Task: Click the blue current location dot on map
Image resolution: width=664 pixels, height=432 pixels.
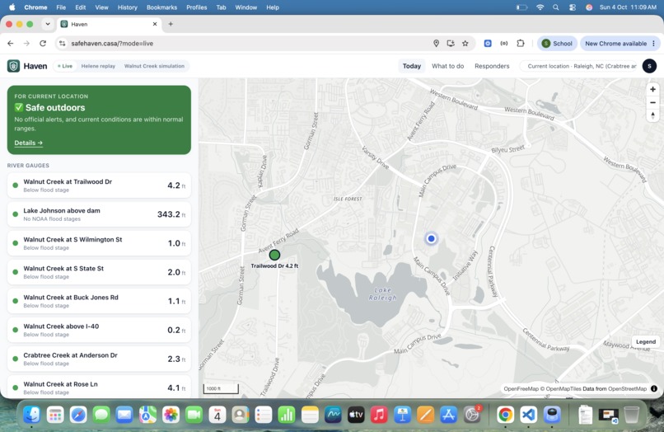Action: coord(431,239)
